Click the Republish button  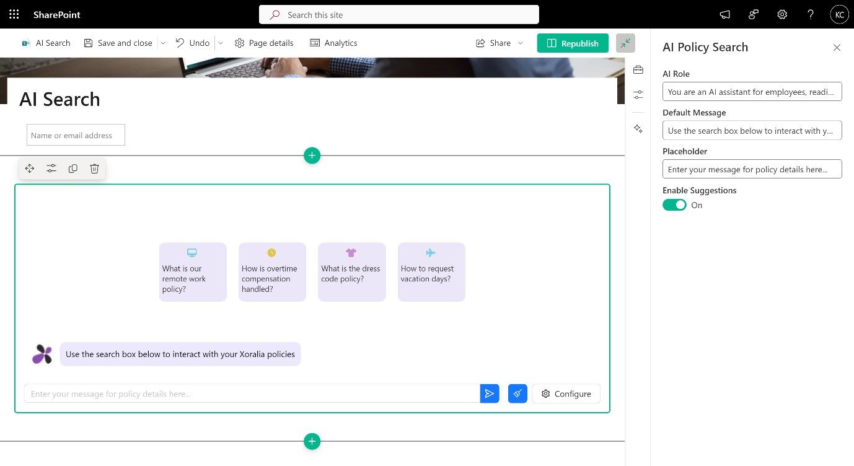[572, 43]
